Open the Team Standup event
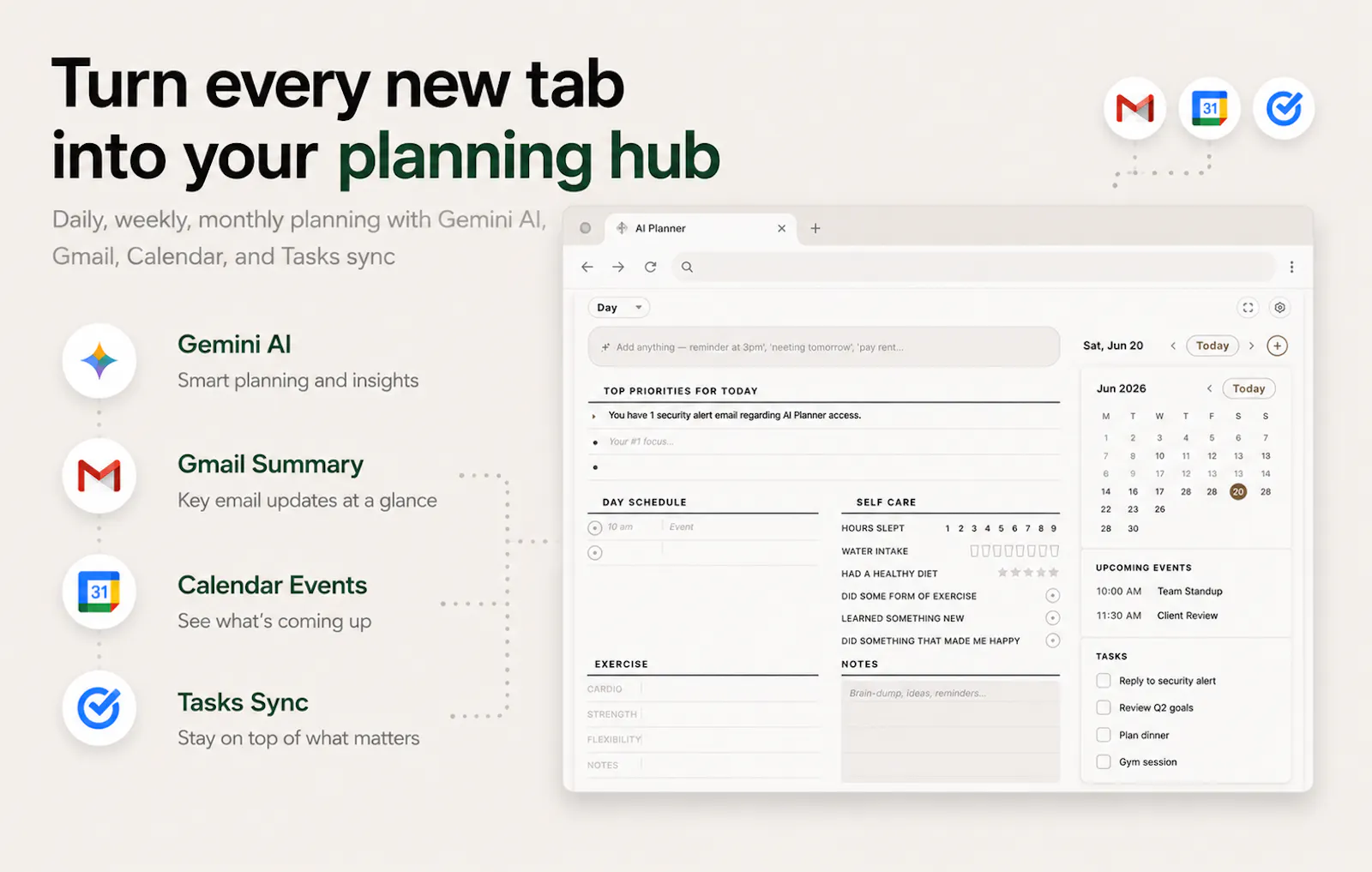This screenshot has height=872, width=1372. [x=1189, y=592]
